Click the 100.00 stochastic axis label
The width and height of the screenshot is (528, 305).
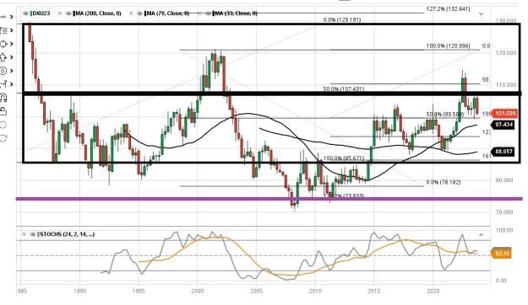[504, 230]
